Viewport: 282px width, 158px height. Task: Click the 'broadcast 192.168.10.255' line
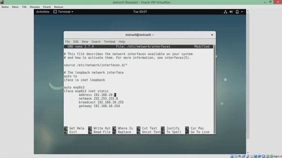coord(101,102)
